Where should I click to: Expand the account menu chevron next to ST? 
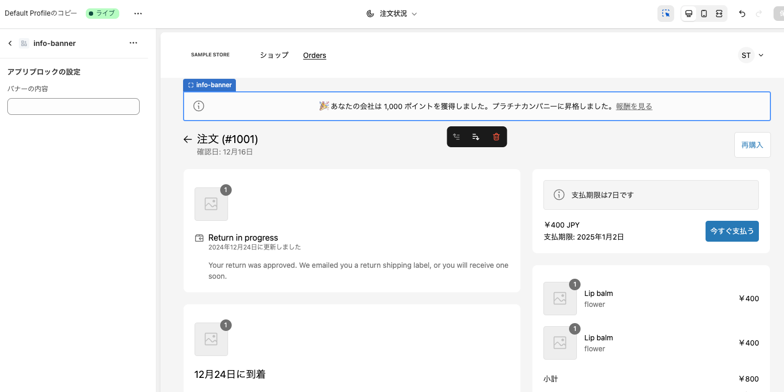click(x=761, y=55)
